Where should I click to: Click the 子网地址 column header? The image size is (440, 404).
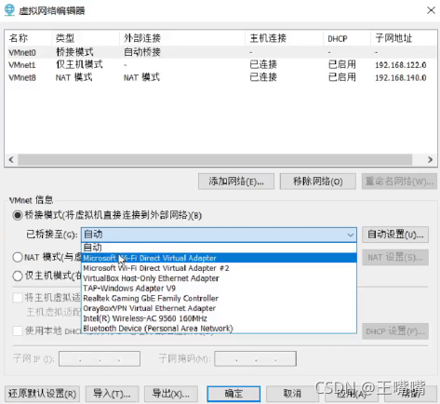pyautogui.click(x=403, y=38)
